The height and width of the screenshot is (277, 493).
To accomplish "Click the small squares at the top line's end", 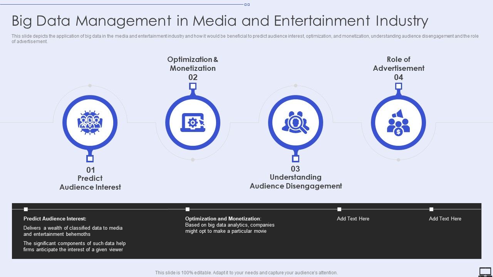I will [247, 5].
